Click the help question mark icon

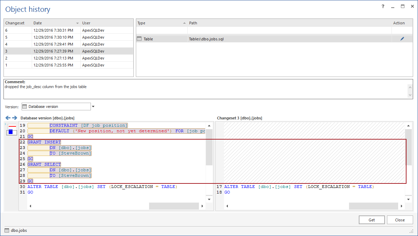(x=383, y=7)
